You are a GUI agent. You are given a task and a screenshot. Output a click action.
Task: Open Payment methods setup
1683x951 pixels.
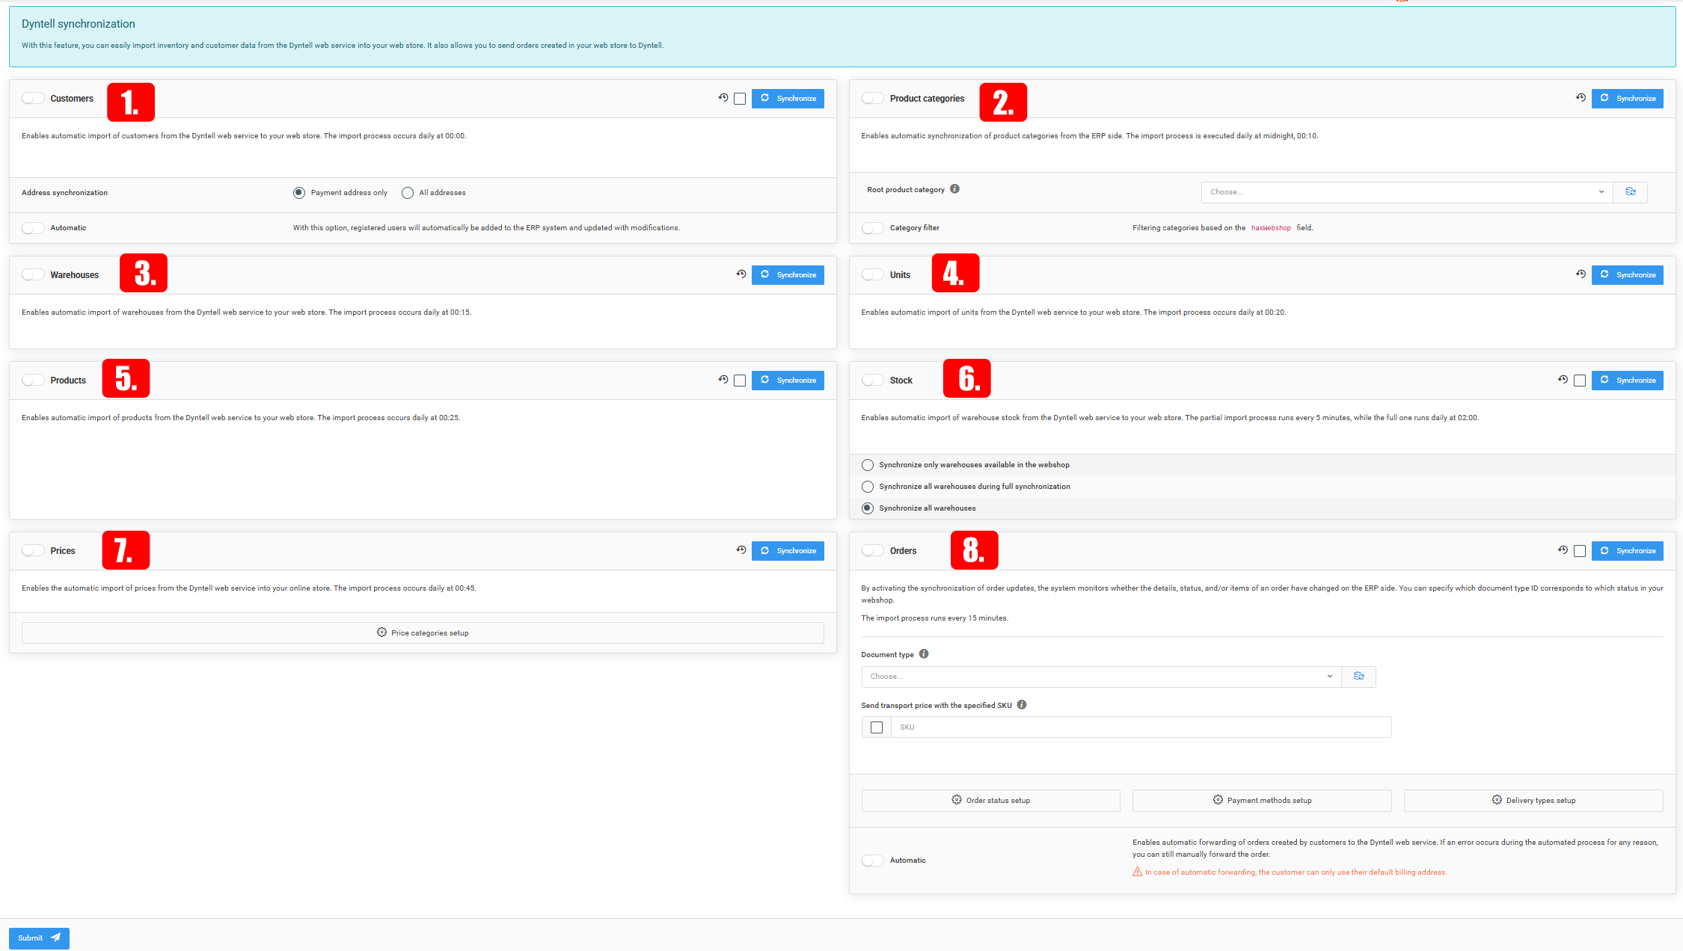pos(1262,801)
